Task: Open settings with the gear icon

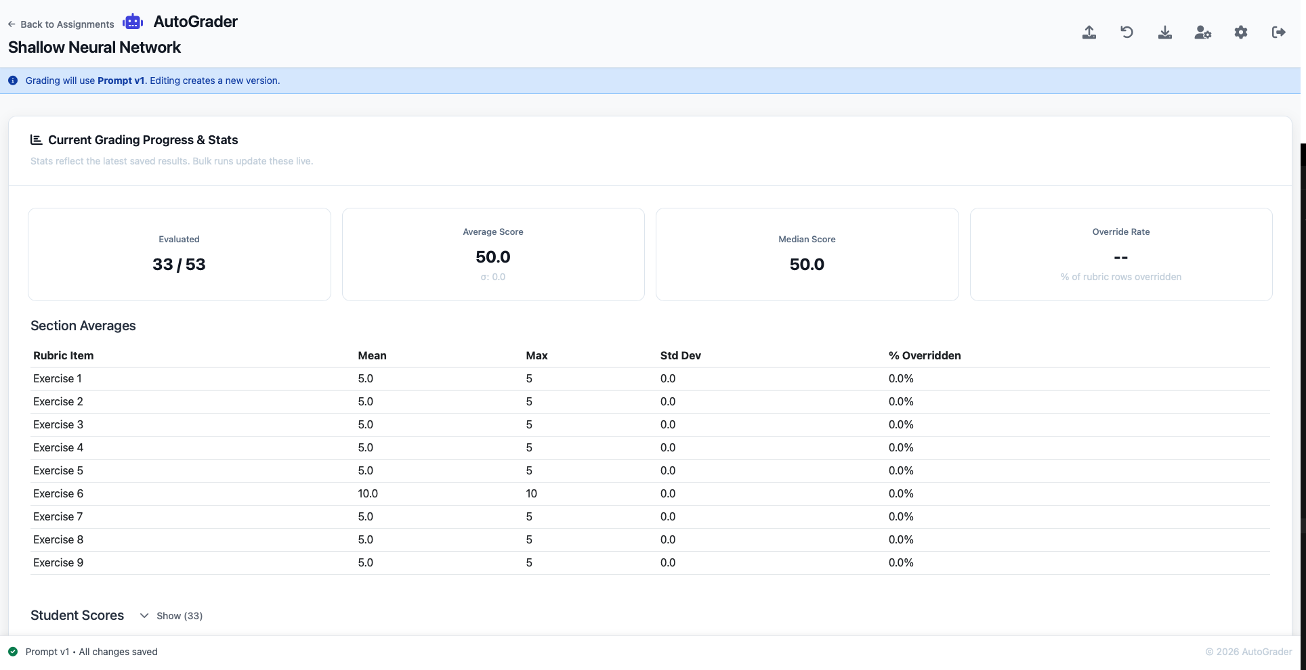Action: click(x=1240, y=32)
